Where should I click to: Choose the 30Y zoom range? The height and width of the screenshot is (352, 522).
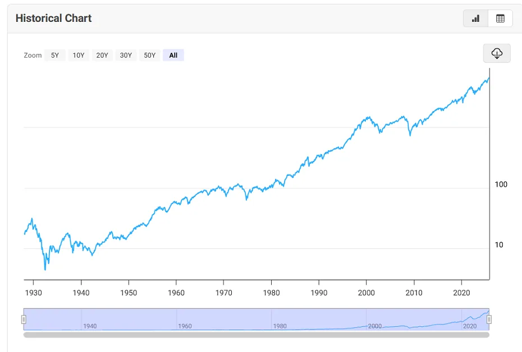pos(126,55)
